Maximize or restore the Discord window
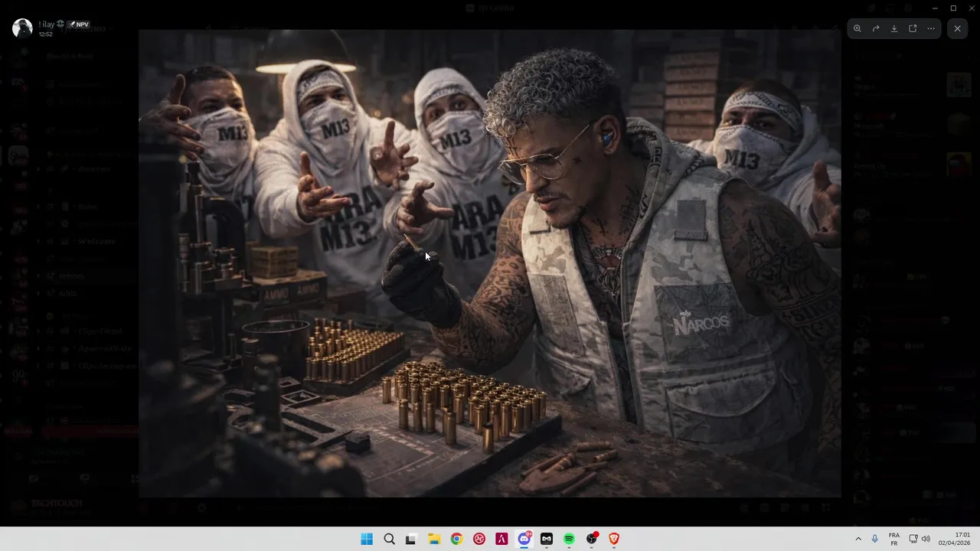The height and width of the screenshot is (551, 980). tap(953, 8)
